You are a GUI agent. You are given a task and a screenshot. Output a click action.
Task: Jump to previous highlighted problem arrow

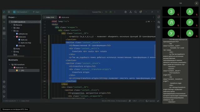coord(152,21)
